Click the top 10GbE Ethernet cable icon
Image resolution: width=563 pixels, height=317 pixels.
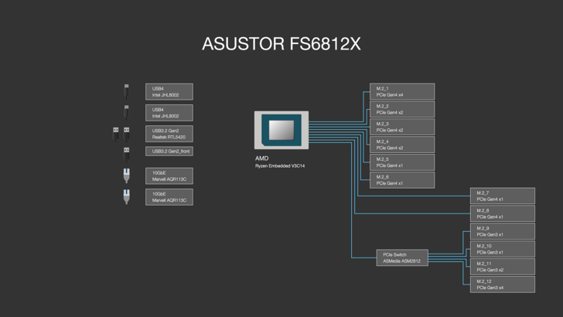pos(126,176)
